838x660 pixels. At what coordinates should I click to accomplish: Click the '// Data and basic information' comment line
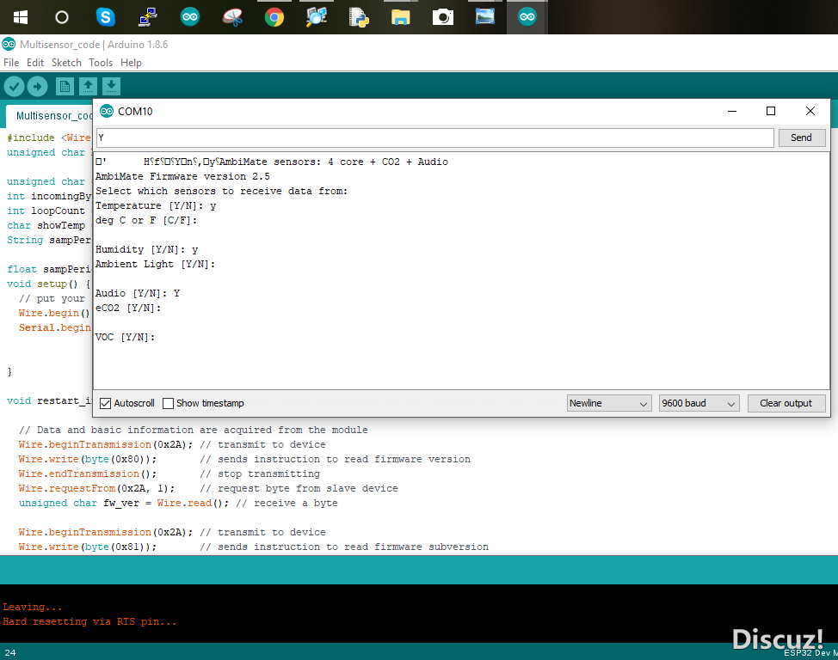(x=194, y=430)
